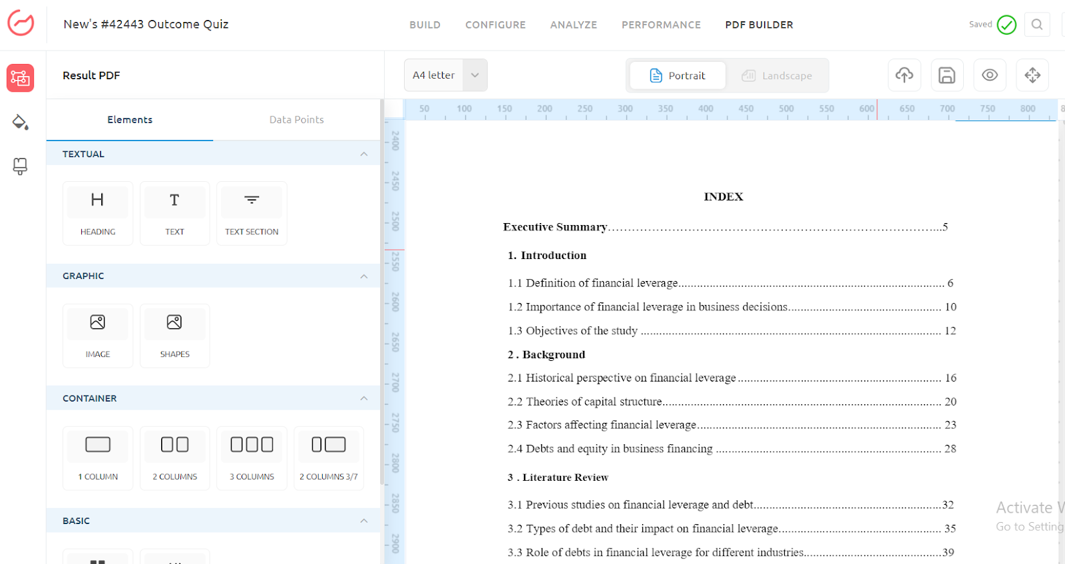The image size is (1065, 564).
Task: Click the quiz title text
Action: point(146,24)
